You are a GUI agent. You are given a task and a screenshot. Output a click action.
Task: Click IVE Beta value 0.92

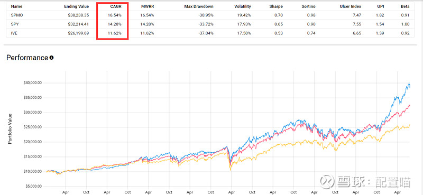[x=406, y=33]
